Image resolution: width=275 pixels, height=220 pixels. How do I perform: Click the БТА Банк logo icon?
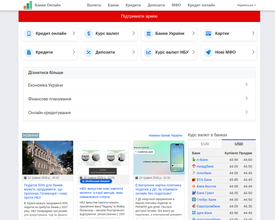[193, 180]
